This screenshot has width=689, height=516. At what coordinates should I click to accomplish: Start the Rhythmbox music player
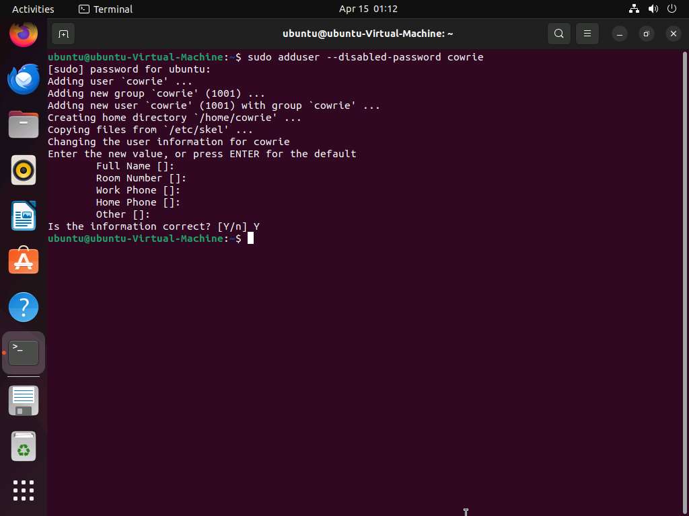24,170
